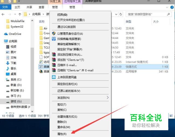Expand 发送到(N) submenu
The width and height of the screenshot is (175, 137).
pyautogui.click(x=80, y=98)
